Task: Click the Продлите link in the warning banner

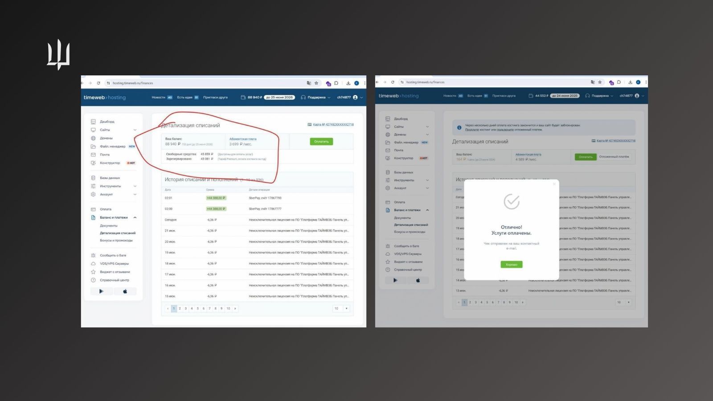Action: pos(471,130)
